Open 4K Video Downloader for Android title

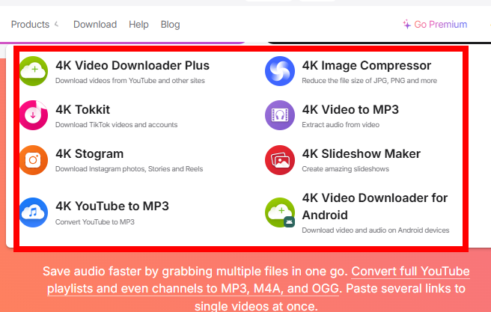click(x=375, y=207)
